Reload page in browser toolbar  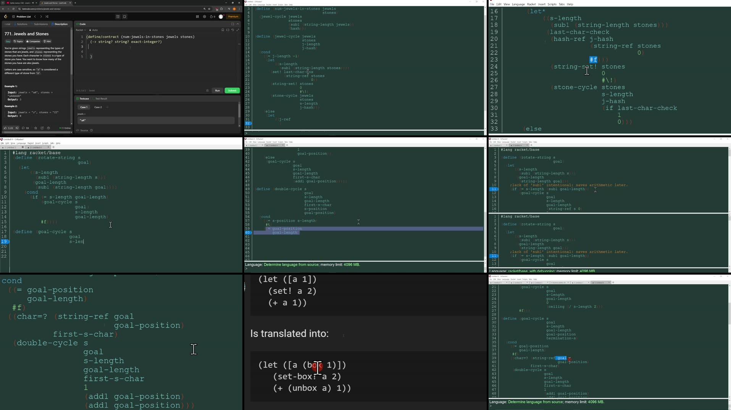coord(13,9)
